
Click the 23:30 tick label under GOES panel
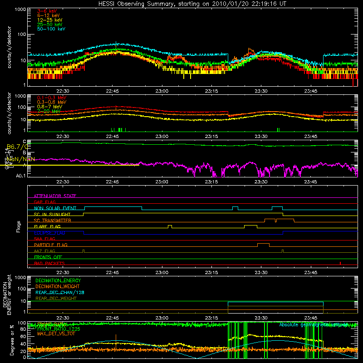point(261,181)
